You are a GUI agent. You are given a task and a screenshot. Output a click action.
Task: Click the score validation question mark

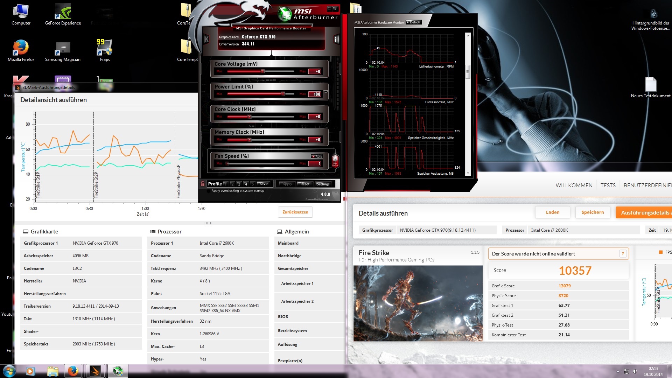[x=623, y=254]
